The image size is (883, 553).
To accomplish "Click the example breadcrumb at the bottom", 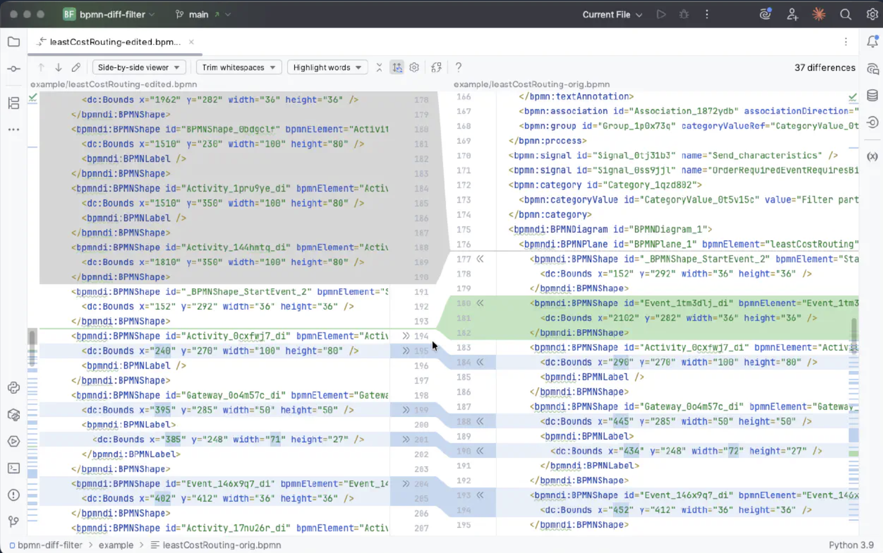I will pos(116,545).
